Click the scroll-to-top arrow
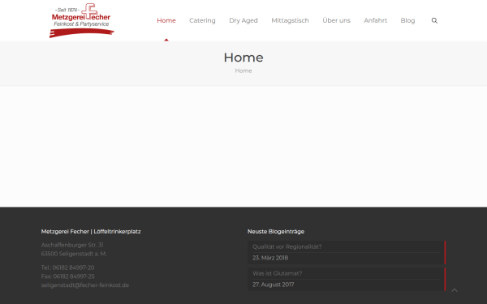The image size is (487, 304). tap(455, 290)
